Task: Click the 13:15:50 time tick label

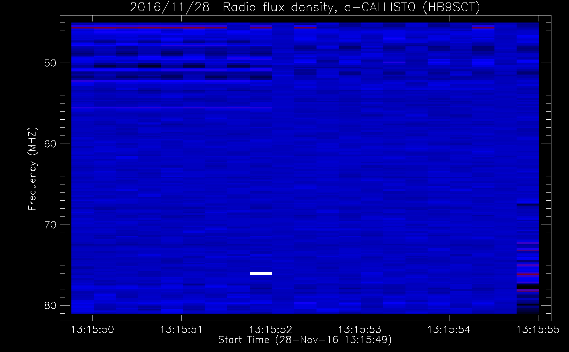Action: [92, 330]
